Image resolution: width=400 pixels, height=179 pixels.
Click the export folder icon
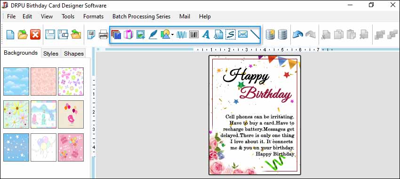pyautogui.click(x=76, y=34)
